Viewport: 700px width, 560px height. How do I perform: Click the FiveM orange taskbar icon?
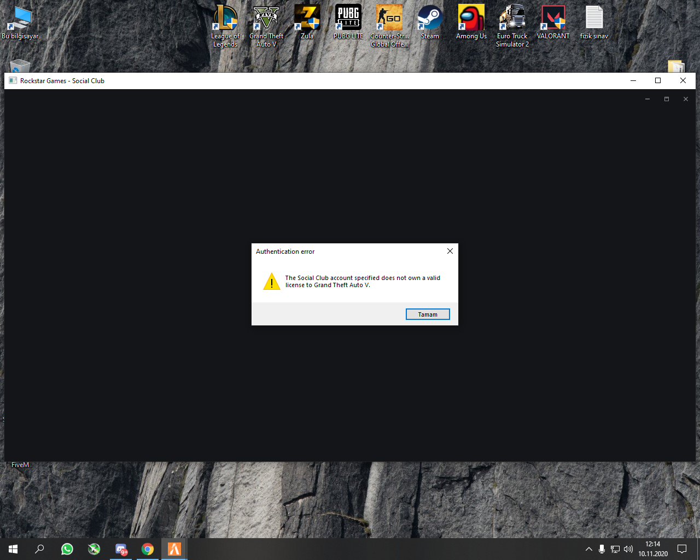pyautogui.click(x=174, y=549)
